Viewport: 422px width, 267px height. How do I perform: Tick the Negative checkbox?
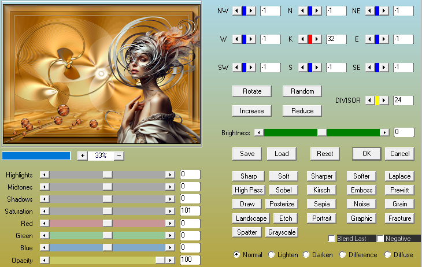point(380,239)
